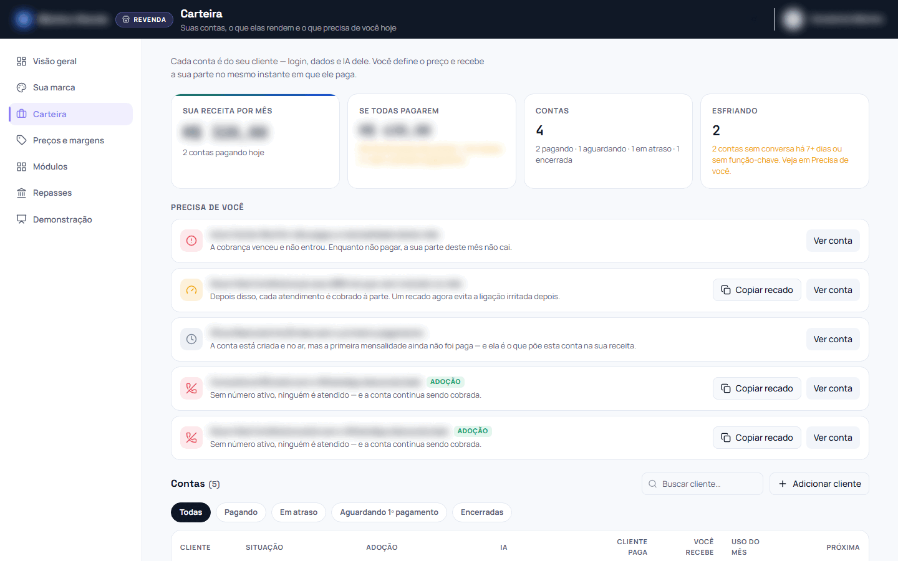Image resolution: width=898 pixels, height=561 pixels.
Task: Open Repasses via the bank icon
Action: (21, 193)
